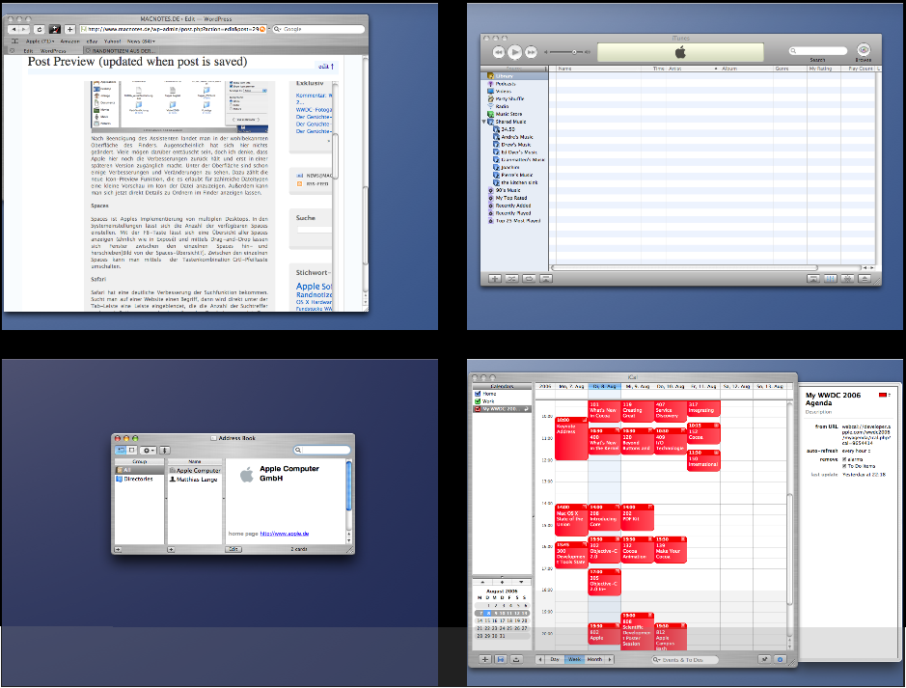The height and width of the screenshot is (688, 906).
Task: Click the Amazon bookmark in Safari
Action: (69, 41)
